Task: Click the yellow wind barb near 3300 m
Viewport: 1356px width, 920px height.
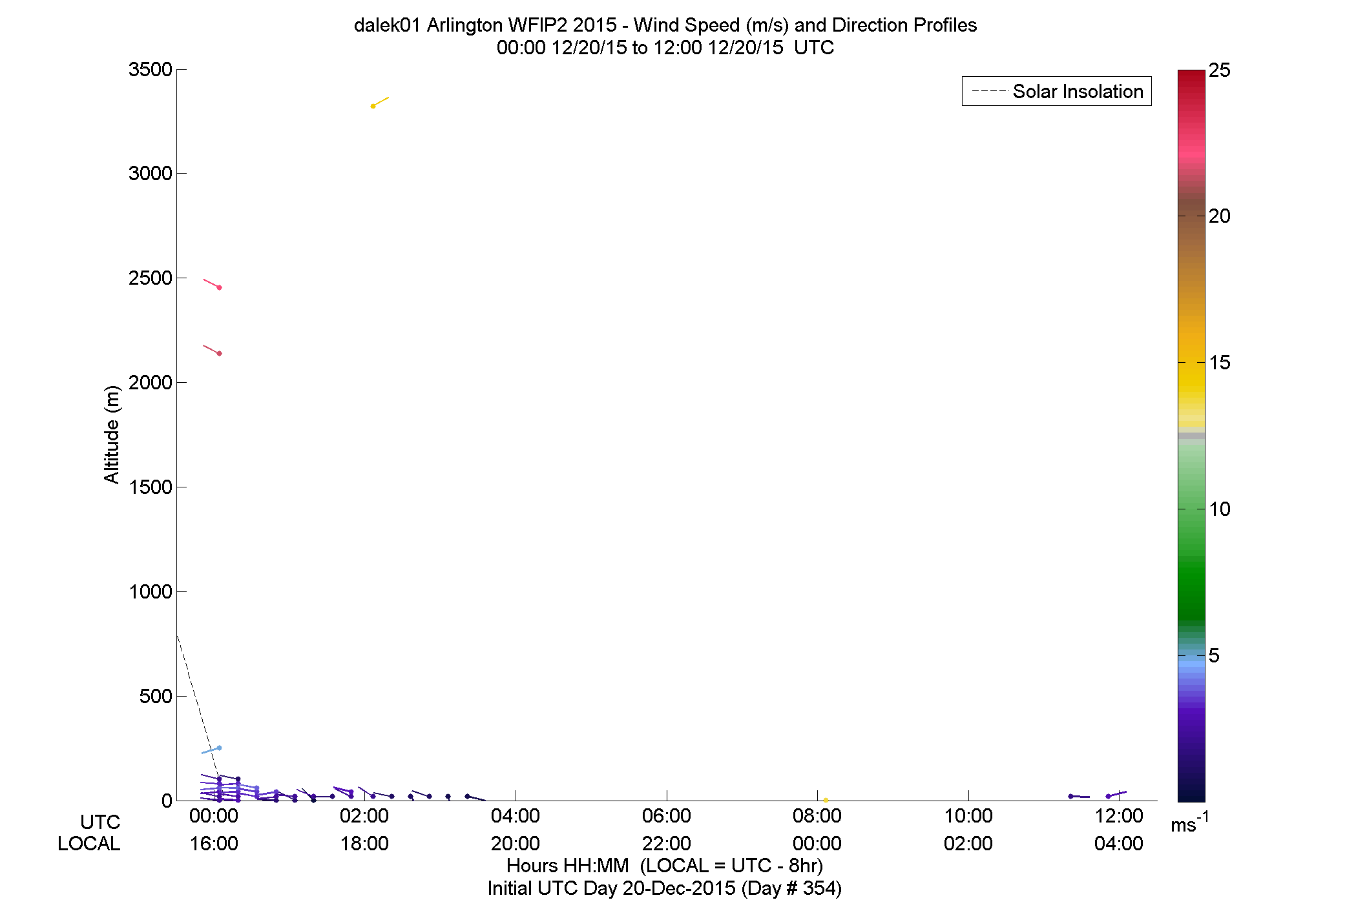Action: [380, 102]
